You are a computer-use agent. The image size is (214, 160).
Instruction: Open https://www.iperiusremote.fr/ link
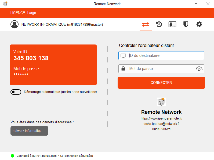(161, 118)
